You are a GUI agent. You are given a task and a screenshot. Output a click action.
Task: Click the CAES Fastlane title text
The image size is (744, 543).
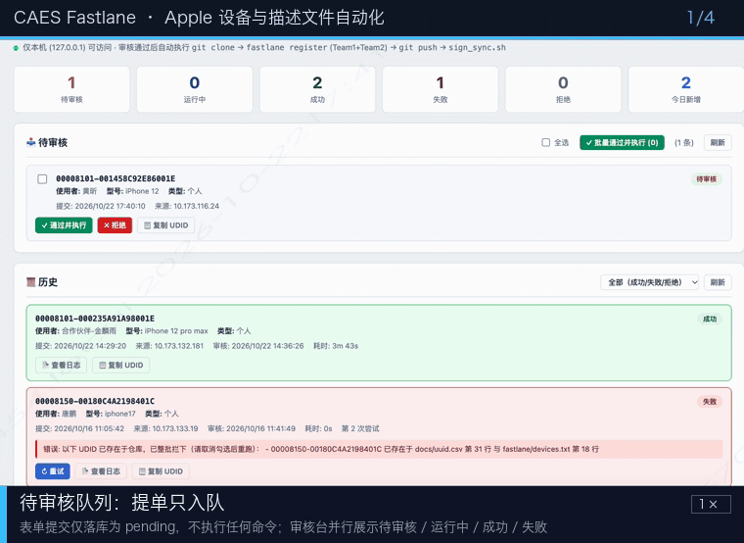pyautogui.click(x=75, y=18)
